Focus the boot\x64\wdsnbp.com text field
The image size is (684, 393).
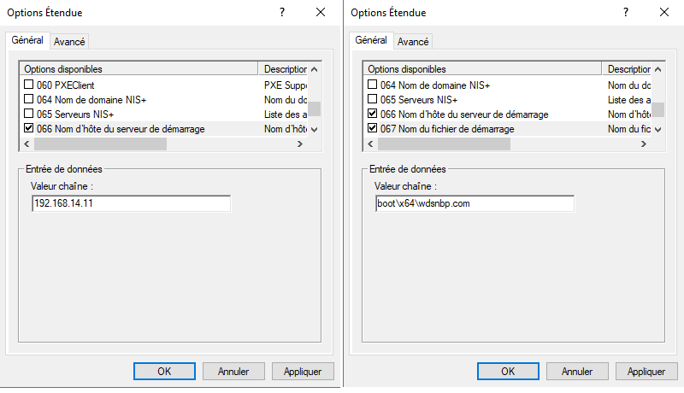(474, 203)
